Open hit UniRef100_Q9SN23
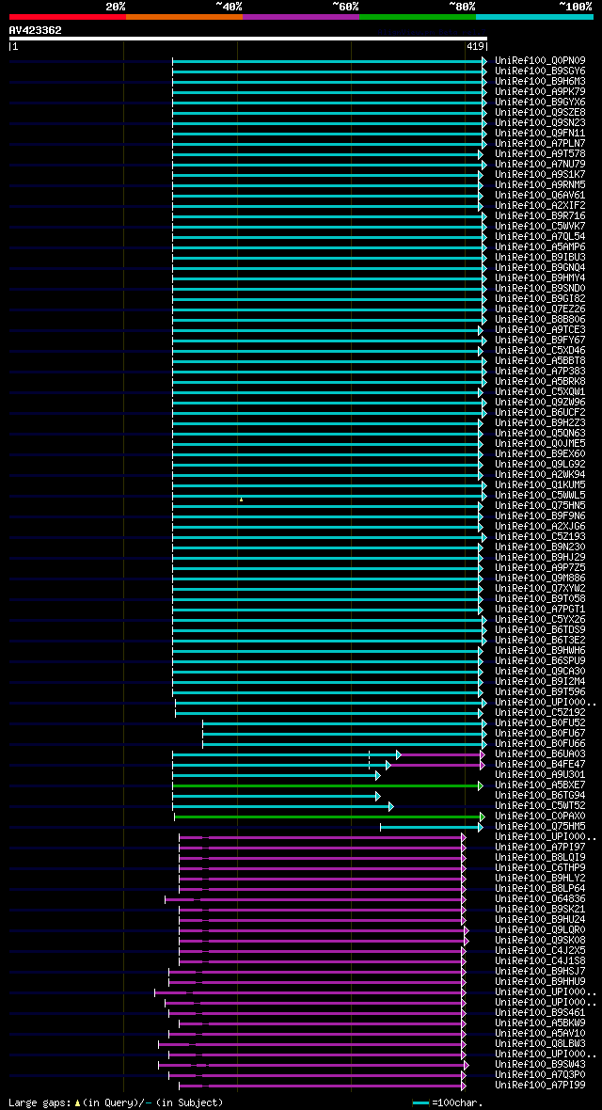The width and height of the screenshot is (602, 1110). pyautogui.click(x=540, y=123)
